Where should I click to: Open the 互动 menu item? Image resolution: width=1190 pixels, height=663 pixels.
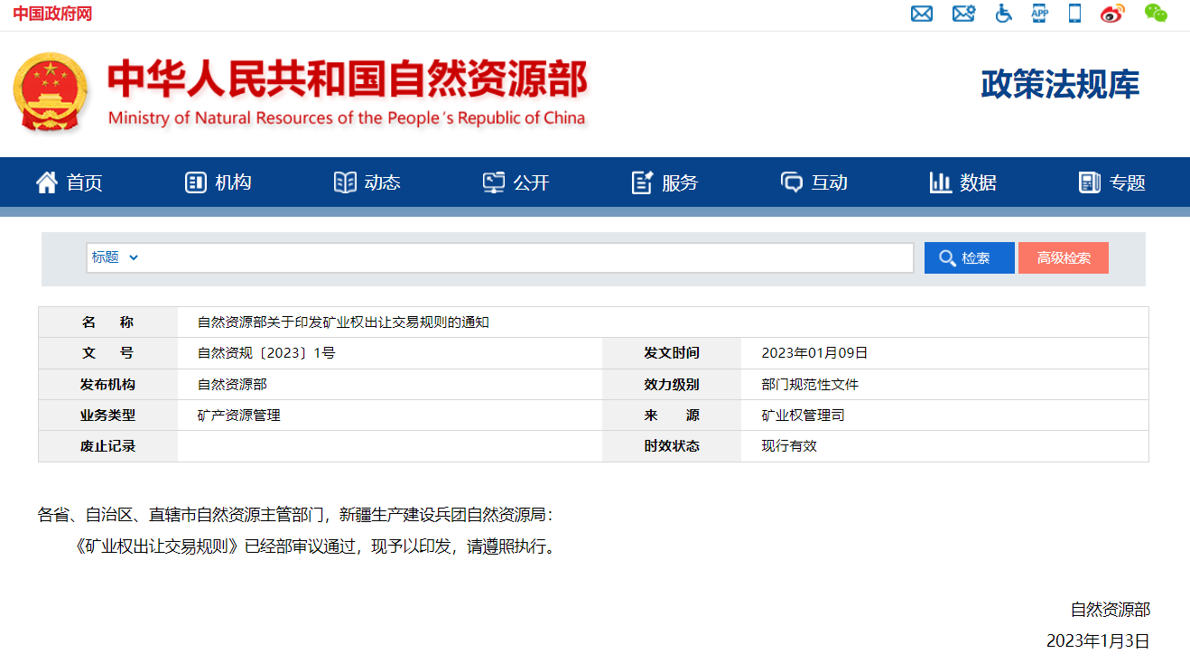[814, 182]
